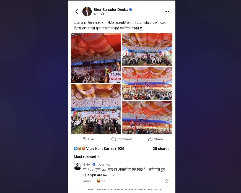
Task: Share the post via Share button
Action: coord(156,139)
